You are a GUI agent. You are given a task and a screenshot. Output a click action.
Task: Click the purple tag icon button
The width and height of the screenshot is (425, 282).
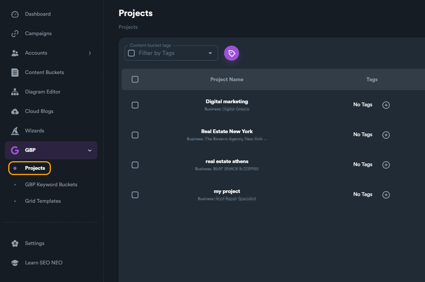click(x=232, y=53)
